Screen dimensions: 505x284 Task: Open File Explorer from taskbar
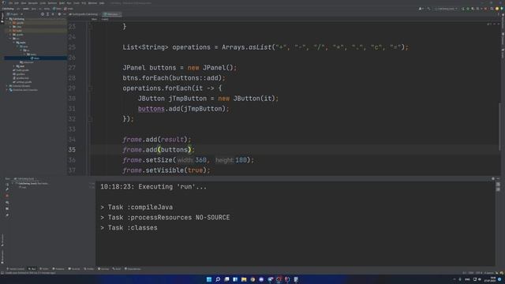[244, 279]
